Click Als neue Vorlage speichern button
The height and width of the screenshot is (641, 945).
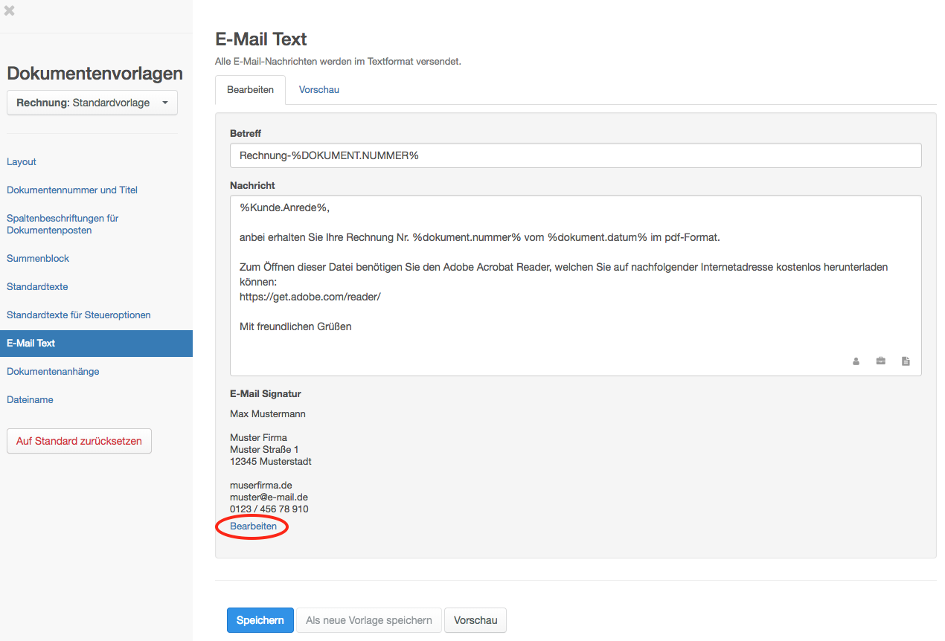(368, 620)
